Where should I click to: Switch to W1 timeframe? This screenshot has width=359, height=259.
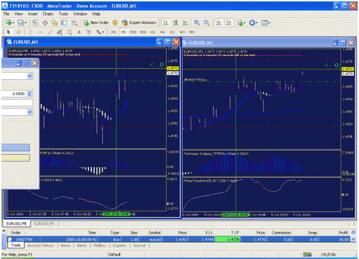[x=182, y=32]
